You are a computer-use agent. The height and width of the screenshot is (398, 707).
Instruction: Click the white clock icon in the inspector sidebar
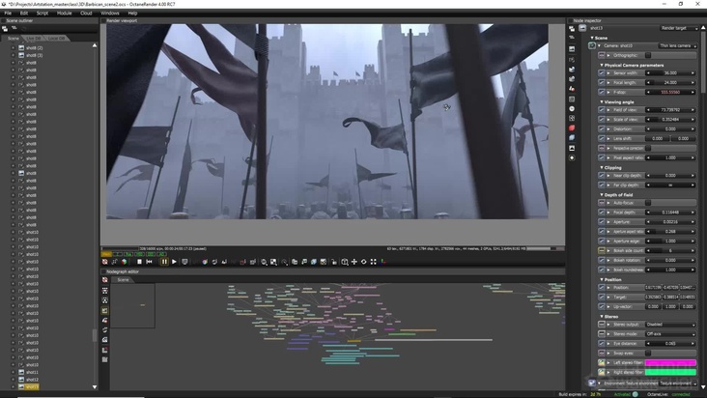point(572,108)
